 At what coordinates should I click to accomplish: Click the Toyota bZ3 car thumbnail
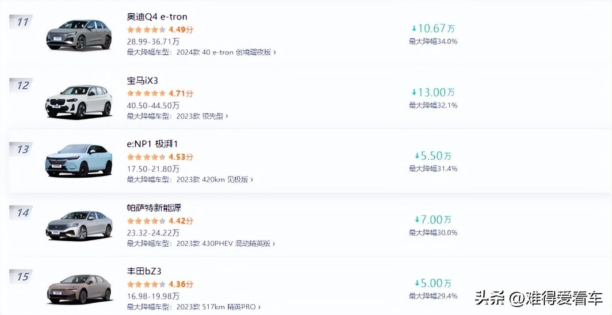pyautogui.click(x=79, y=289)
